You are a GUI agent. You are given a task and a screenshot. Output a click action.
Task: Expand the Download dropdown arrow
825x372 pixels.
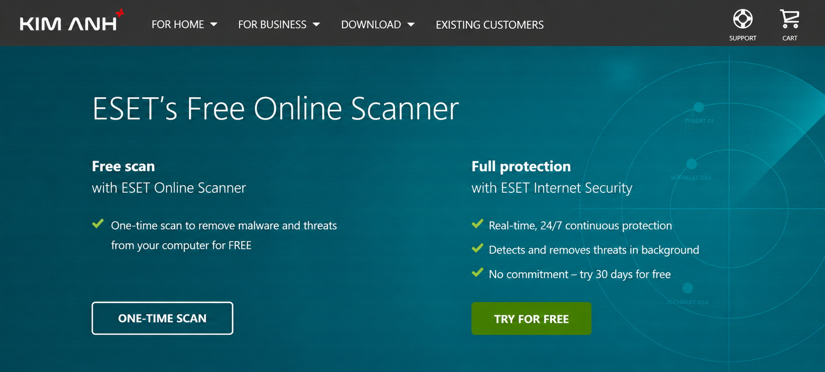tap(411, 24)
